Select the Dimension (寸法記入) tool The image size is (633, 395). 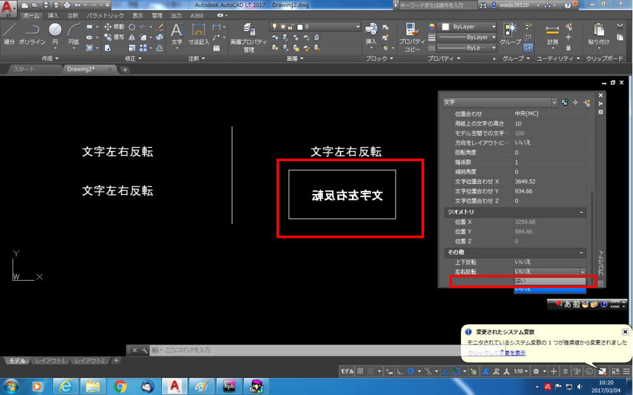(199, 33)
